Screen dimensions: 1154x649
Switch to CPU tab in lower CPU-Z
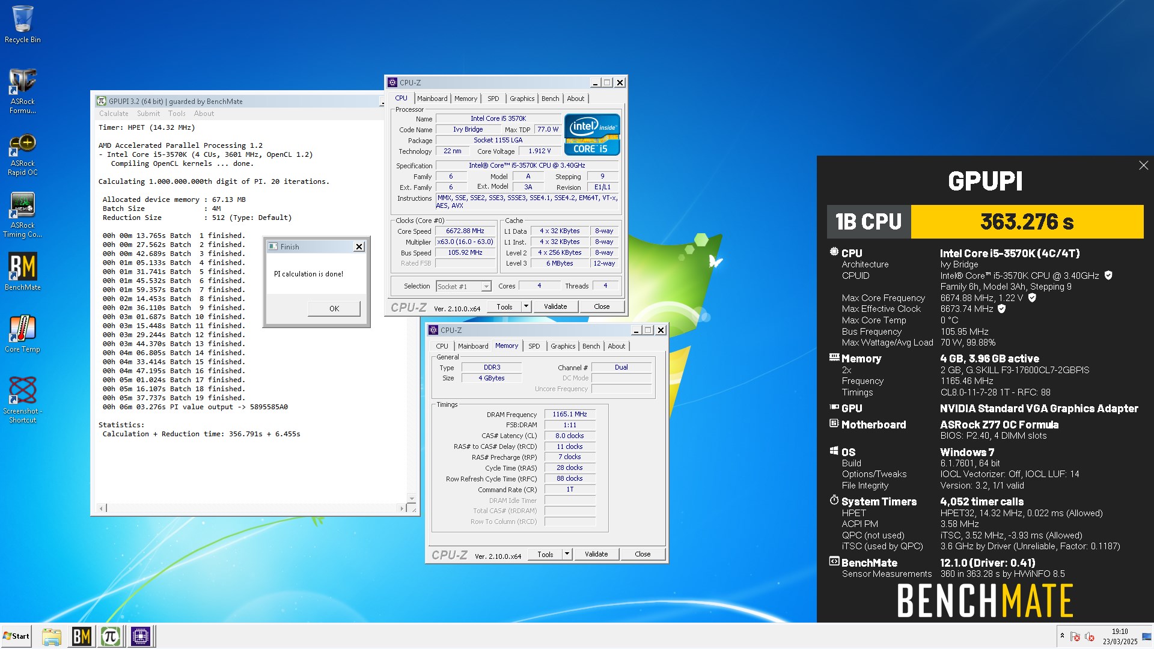(x=442, y=346)
